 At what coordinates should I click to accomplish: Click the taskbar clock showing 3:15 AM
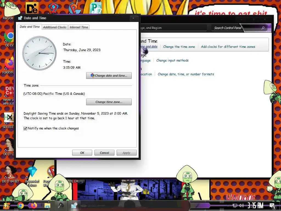pos(255,206)
